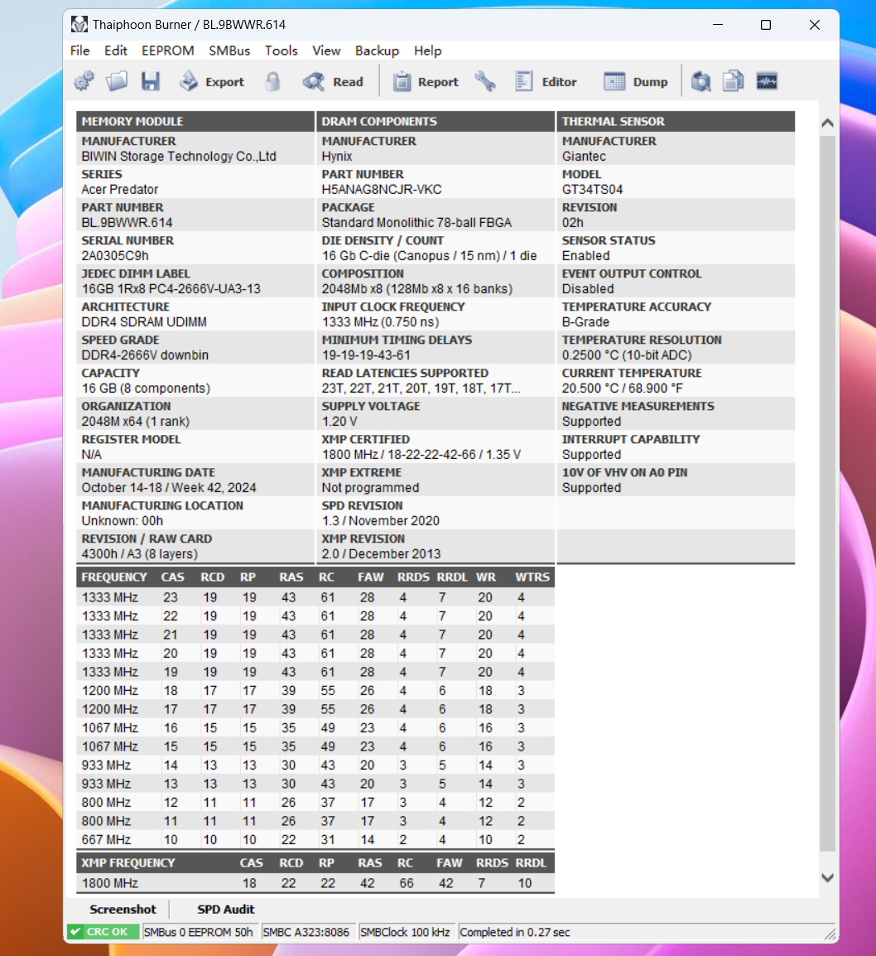Open the Edit menu
The image size is (876, 956).
(116, 51)
